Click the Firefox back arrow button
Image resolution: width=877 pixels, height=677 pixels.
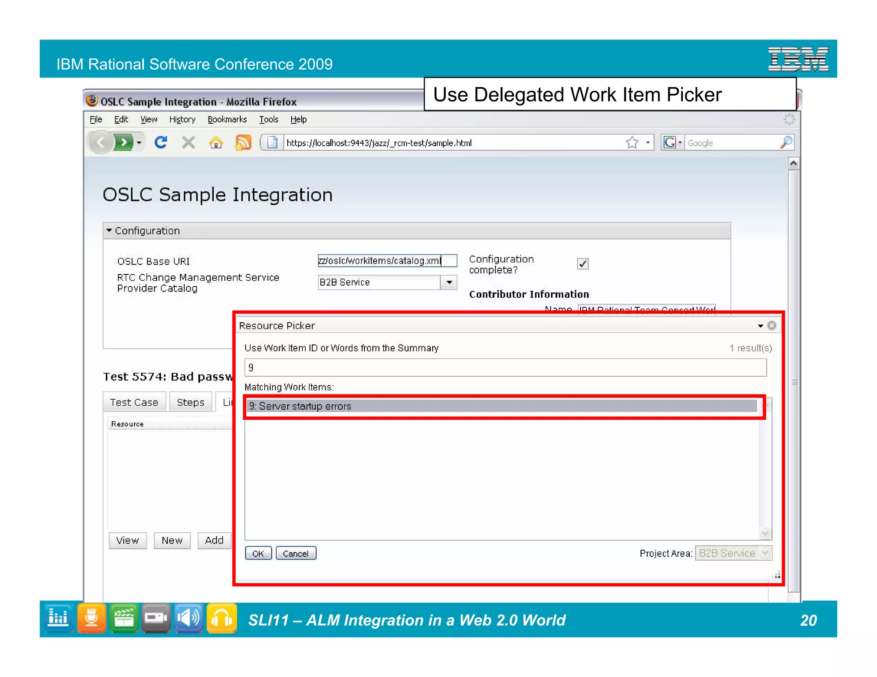(x=100, y=142)
